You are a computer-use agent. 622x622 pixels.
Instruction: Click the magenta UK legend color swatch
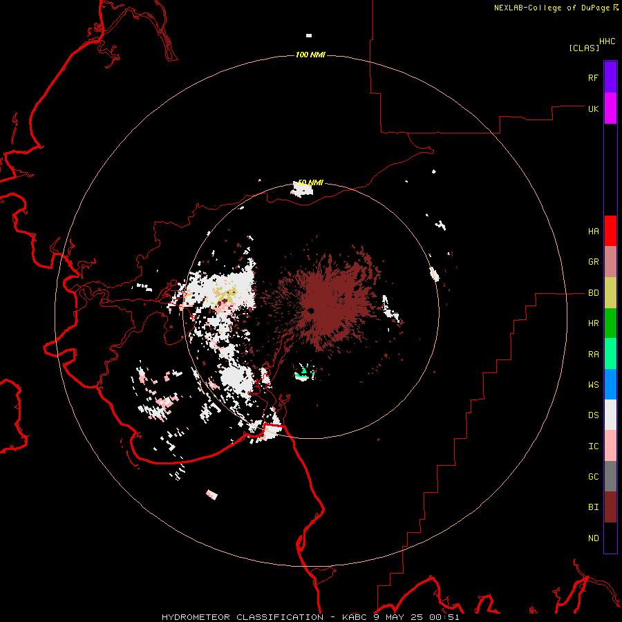click(610, 109)
